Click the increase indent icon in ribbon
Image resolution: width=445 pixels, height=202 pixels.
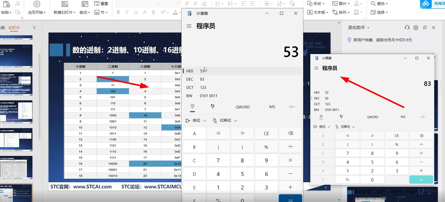tap(253, 4)
